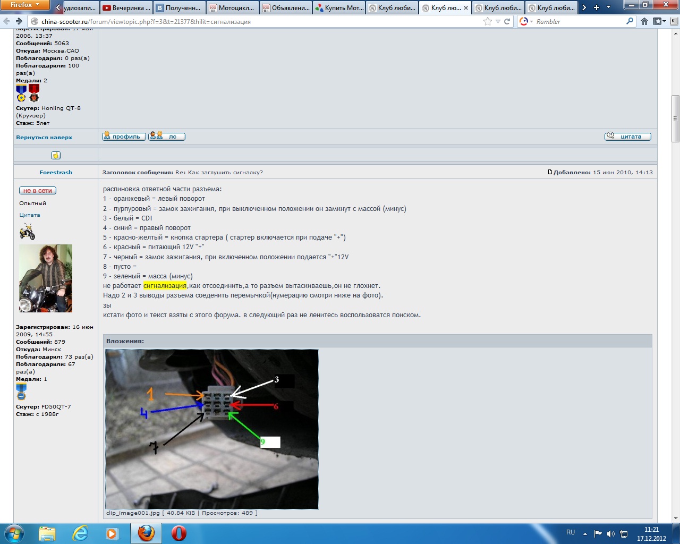Click the цитата quote button

[628, 137]
